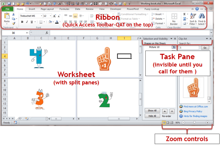Open Bing Privacy Policy link

[193, 111]
